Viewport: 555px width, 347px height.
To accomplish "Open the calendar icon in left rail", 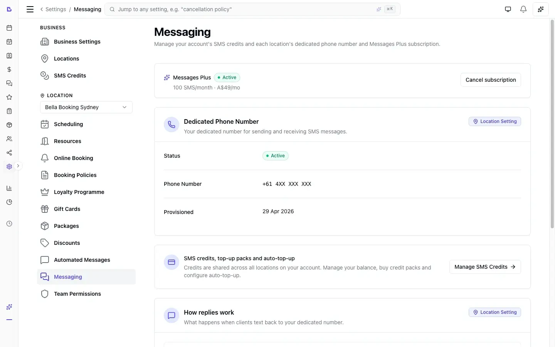I will pos(9,28).
